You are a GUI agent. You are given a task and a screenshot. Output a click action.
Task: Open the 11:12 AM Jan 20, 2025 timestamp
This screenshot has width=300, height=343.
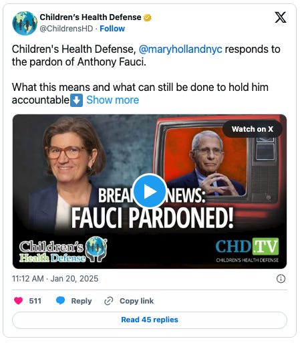[x=55, y=279]
